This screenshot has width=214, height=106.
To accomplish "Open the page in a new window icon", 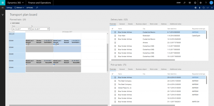I will pyautogui.click(x=208, y=8).
